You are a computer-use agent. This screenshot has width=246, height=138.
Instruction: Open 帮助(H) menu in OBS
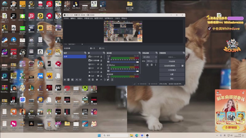point(124,18)
